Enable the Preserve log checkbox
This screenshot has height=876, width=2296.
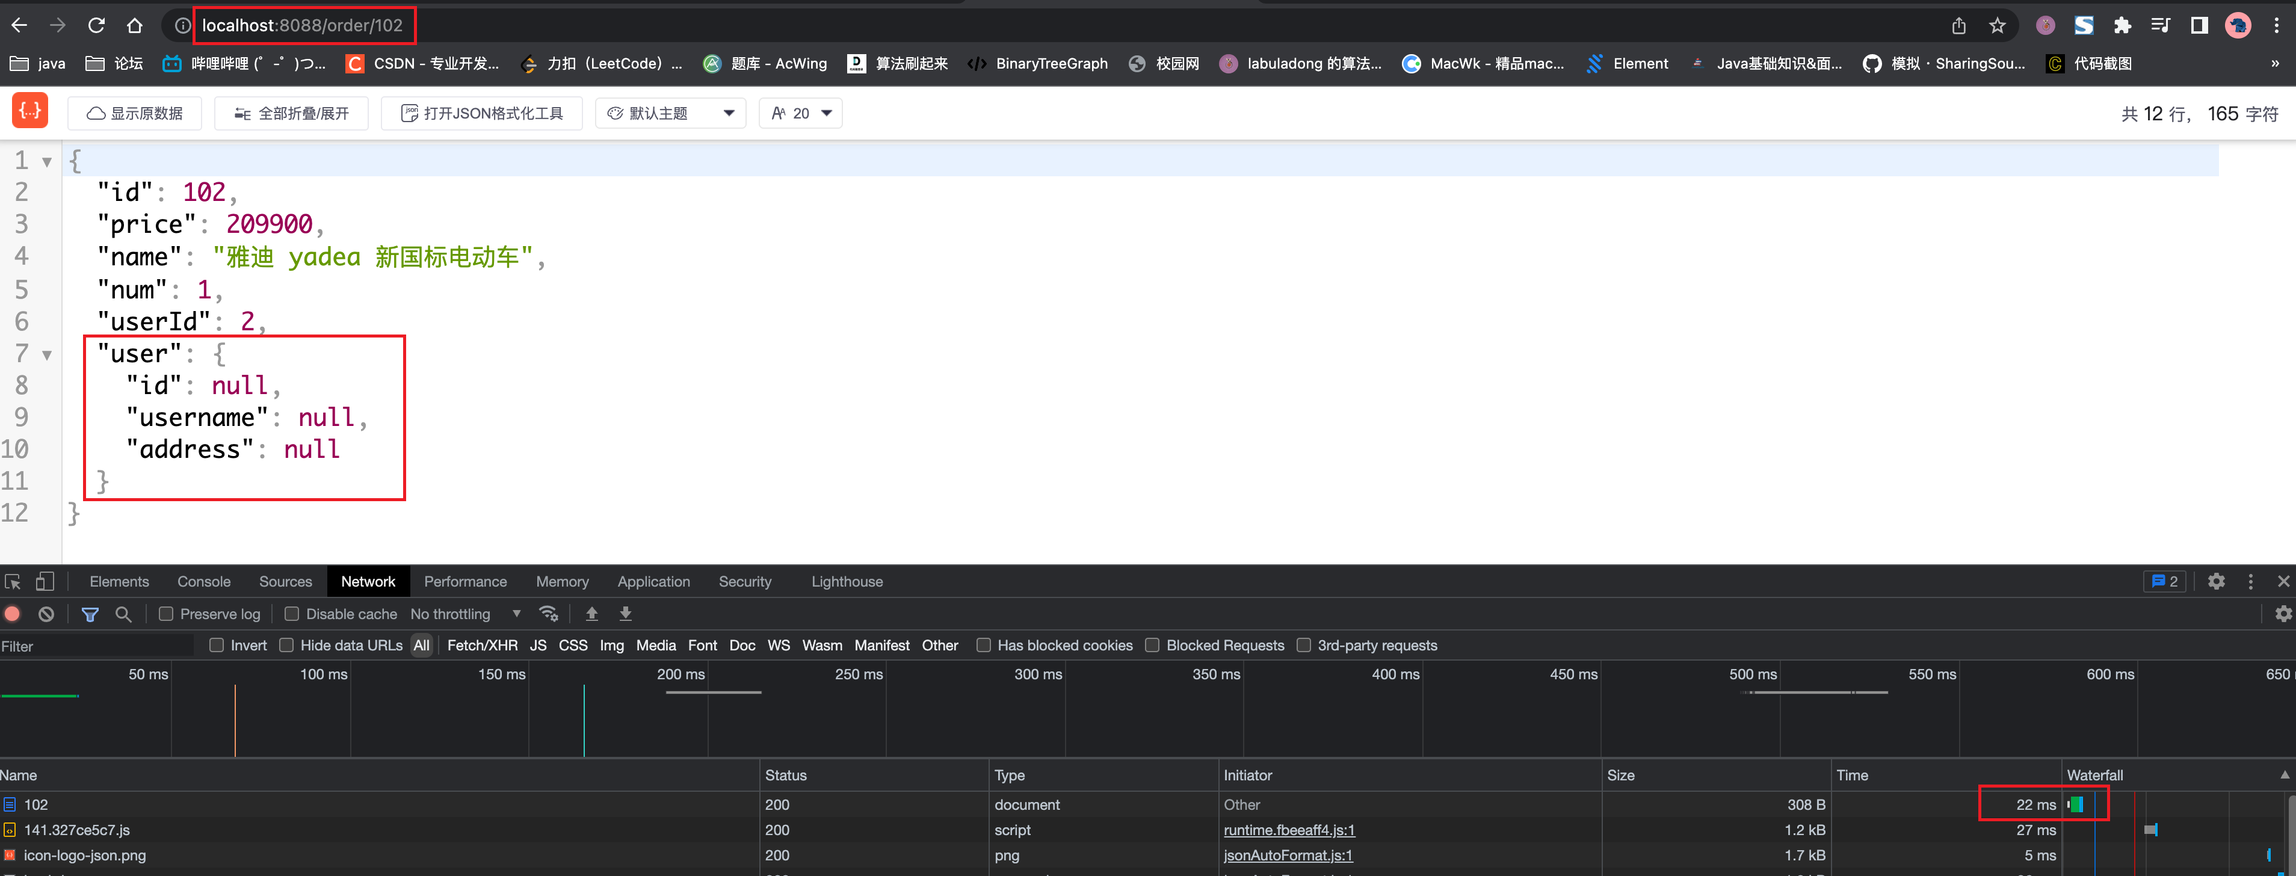point(166,614)
